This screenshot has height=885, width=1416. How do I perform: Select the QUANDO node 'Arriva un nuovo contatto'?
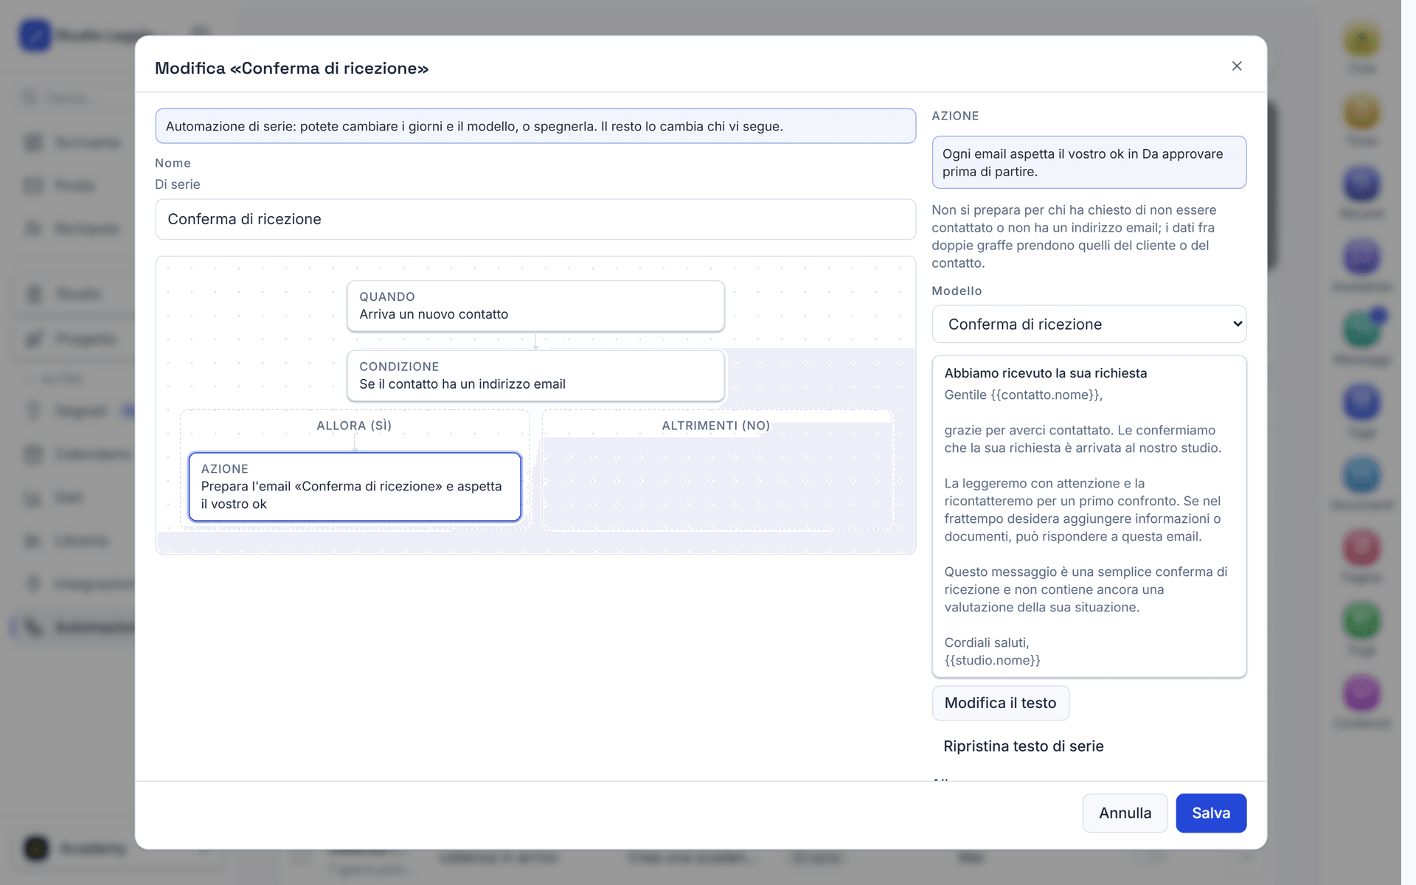click(535, 305)
